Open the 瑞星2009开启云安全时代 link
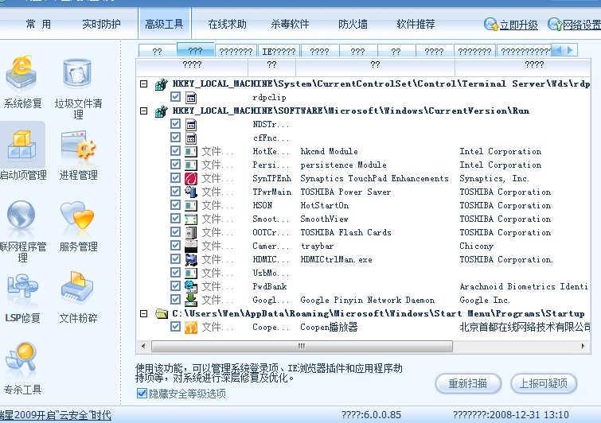The width and height of the screenshot is (601, 423). 56,415
